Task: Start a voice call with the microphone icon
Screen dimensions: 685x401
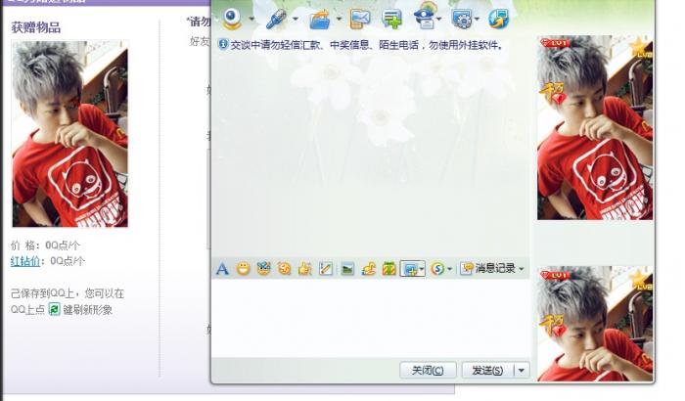Action: coord(276,20)
